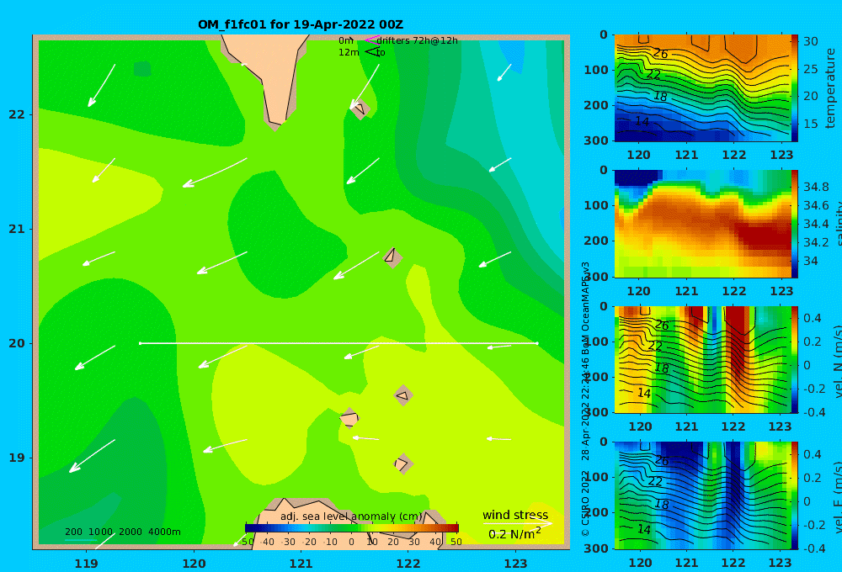Click the salinity colorbar

(794, 224)
